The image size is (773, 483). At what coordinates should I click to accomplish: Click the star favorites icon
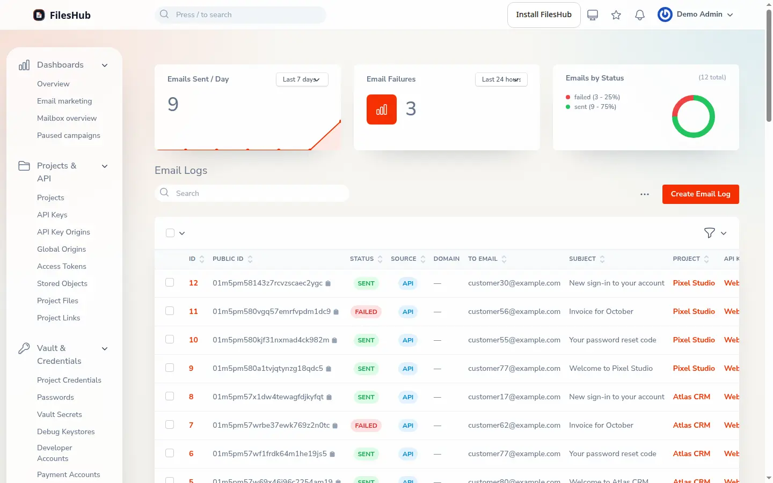tap(616, 15)
